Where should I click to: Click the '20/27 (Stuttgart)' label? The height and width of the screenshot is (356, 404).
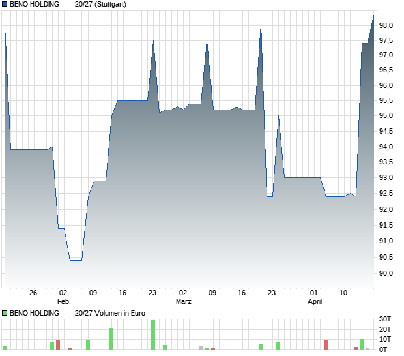100,4
